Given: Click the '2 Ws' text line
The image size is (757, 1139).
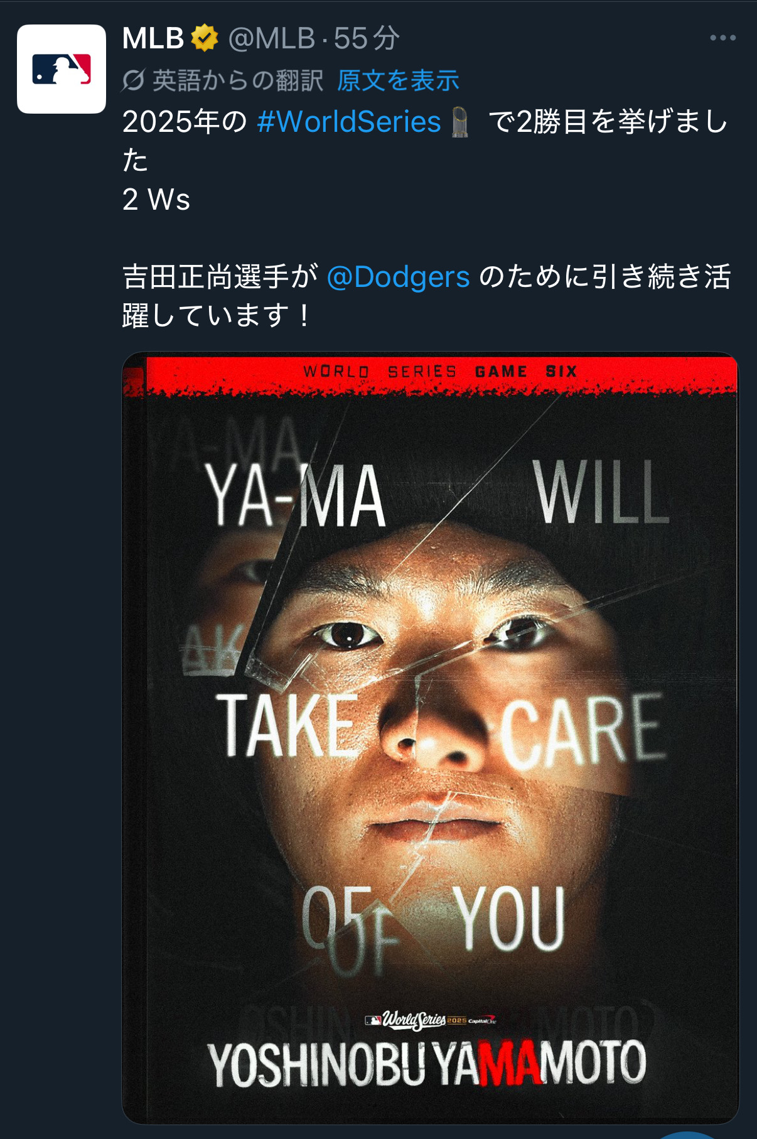Looking at the screenshot, I should click(156, 200).
